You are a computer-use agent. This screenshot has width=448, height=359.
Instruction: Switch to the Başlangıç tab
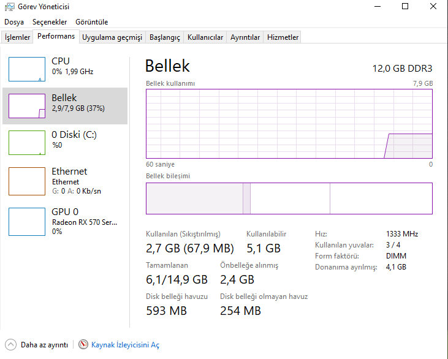tap(165, 37)
